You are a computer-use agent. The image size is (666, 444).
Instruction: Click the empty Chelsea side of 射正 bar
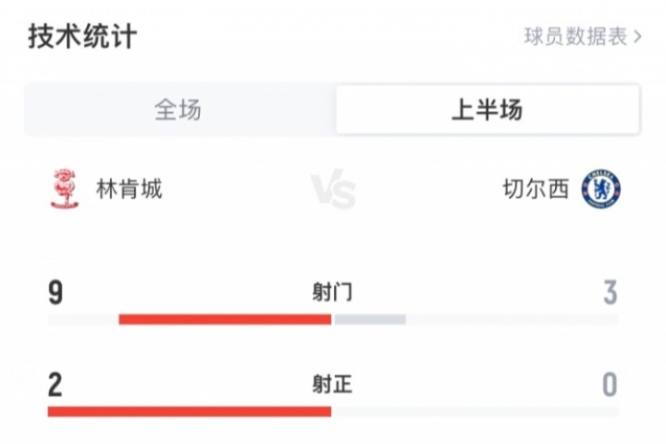pyautogui.click(x=476, y=411)
